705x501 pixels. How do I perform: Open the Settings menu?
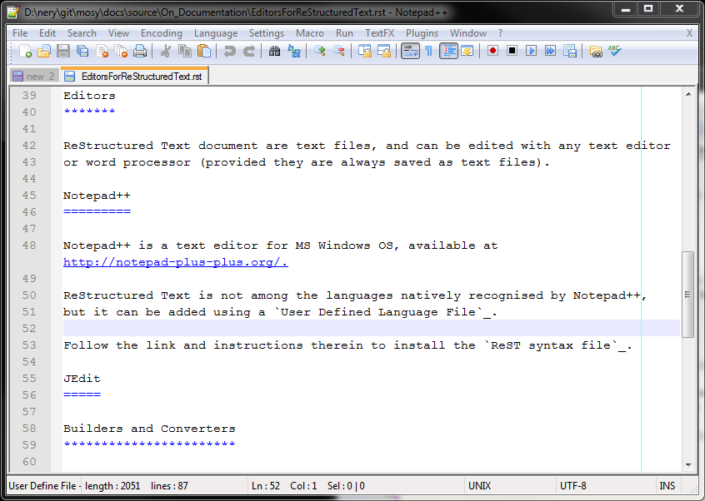coord(267,33)
